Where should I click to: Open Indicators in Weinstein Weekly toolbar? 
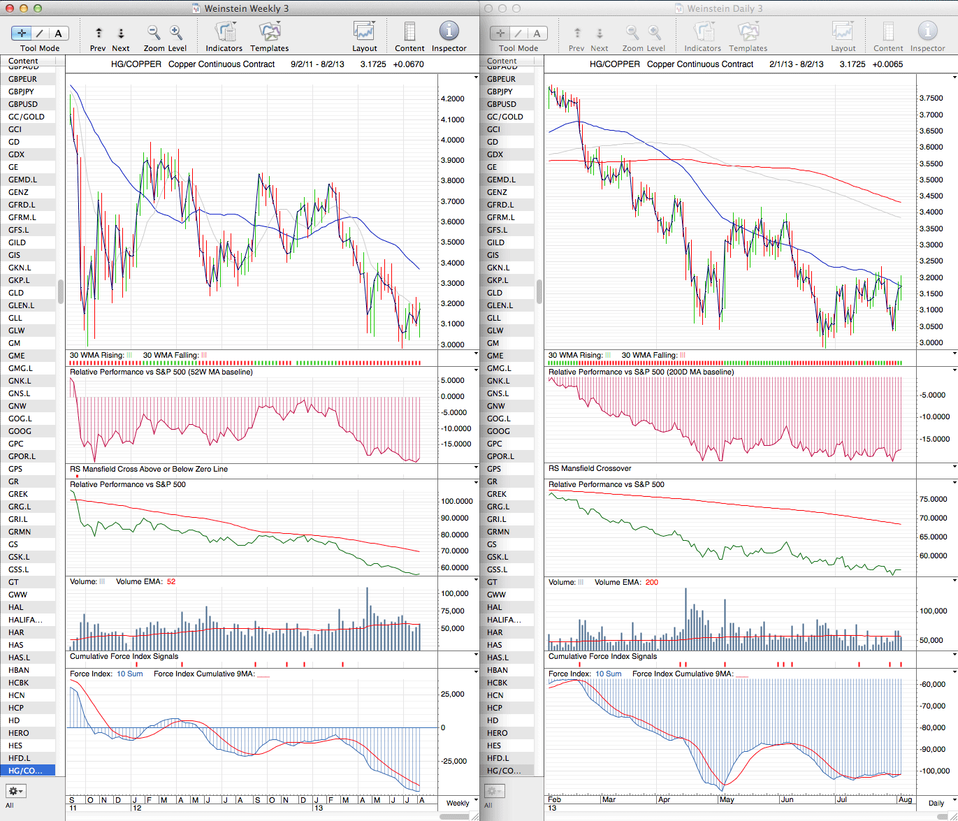coord(224,32)
